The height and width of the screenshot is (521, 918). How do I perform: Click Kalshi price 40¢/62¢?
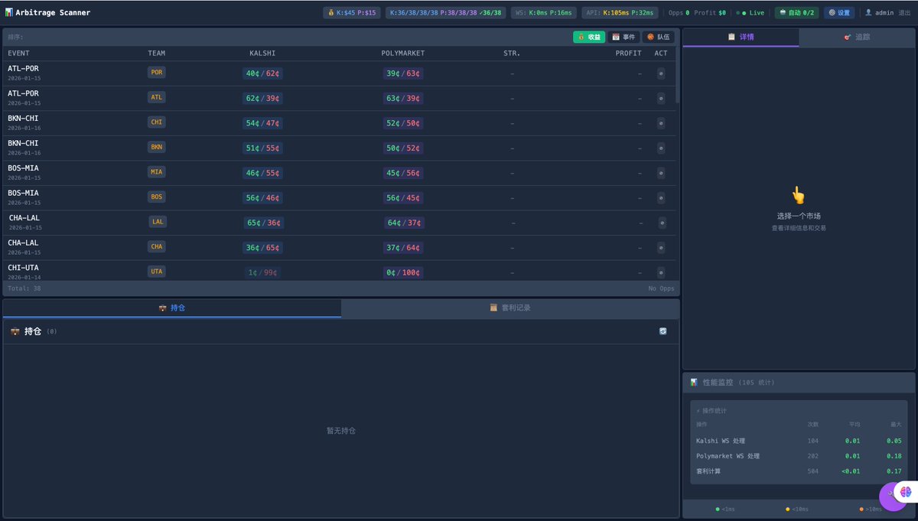pyautogui.click(x=262, y=73)
